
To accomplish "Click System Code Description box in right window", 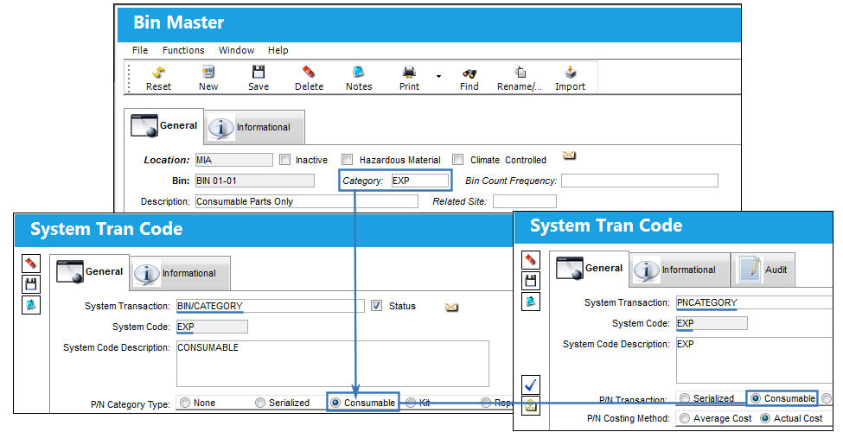I will 754,360.
